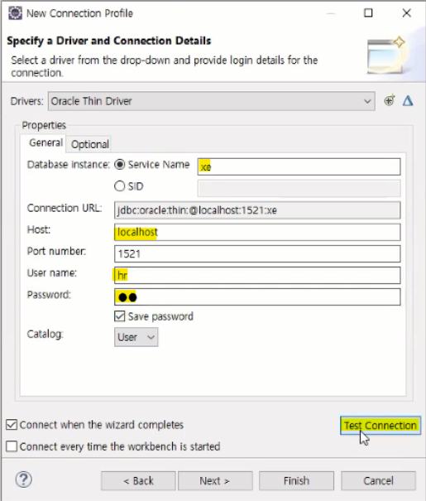The height and width of the screenshot is (501, 426).
Task: Select the Service Name radio button
Action: click(120, 165)
